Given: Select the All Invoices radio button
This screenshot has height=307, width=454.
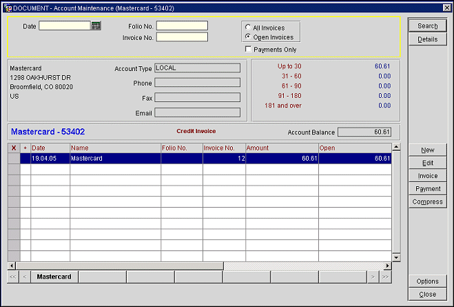Looking at the screenshot, I should [248, 28].
